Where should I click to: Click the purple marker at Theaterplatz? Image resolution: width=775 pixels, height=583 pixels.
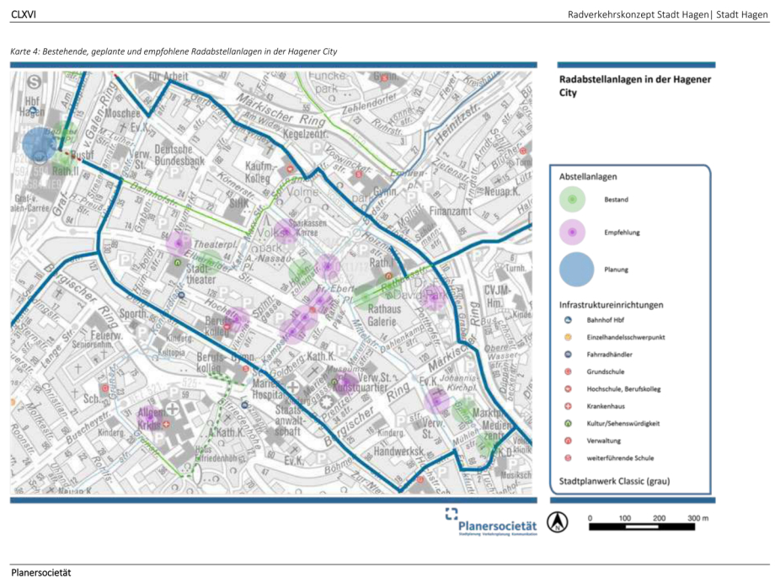coord(179,243)
